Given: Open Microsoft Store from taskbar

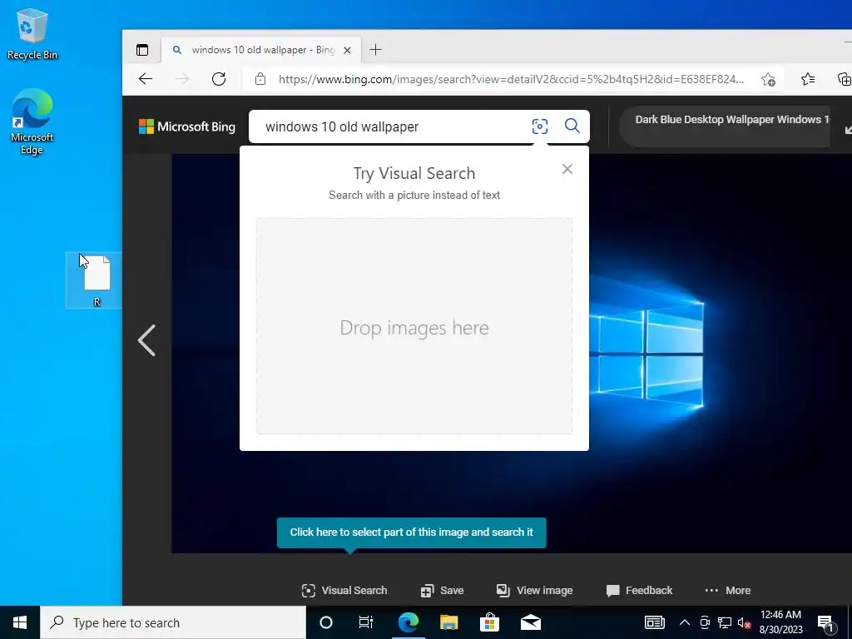Looking at the screenshot, I should (489, 622).
